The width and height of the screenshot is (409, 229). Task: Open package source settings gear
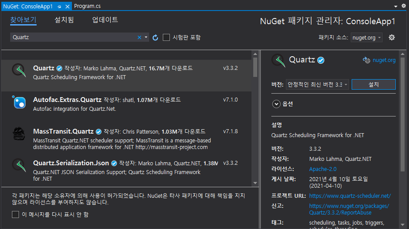click(x=391, y=37)
